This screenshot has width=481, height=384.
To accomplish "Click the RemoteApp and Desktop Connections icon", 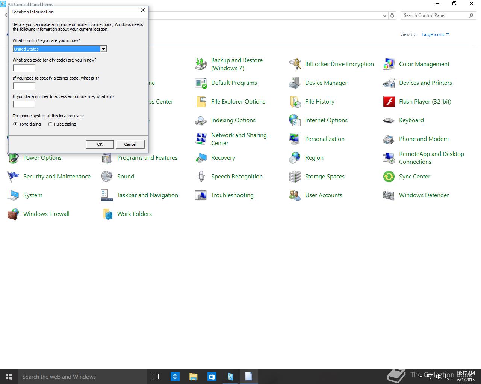I will click(389, 158).
